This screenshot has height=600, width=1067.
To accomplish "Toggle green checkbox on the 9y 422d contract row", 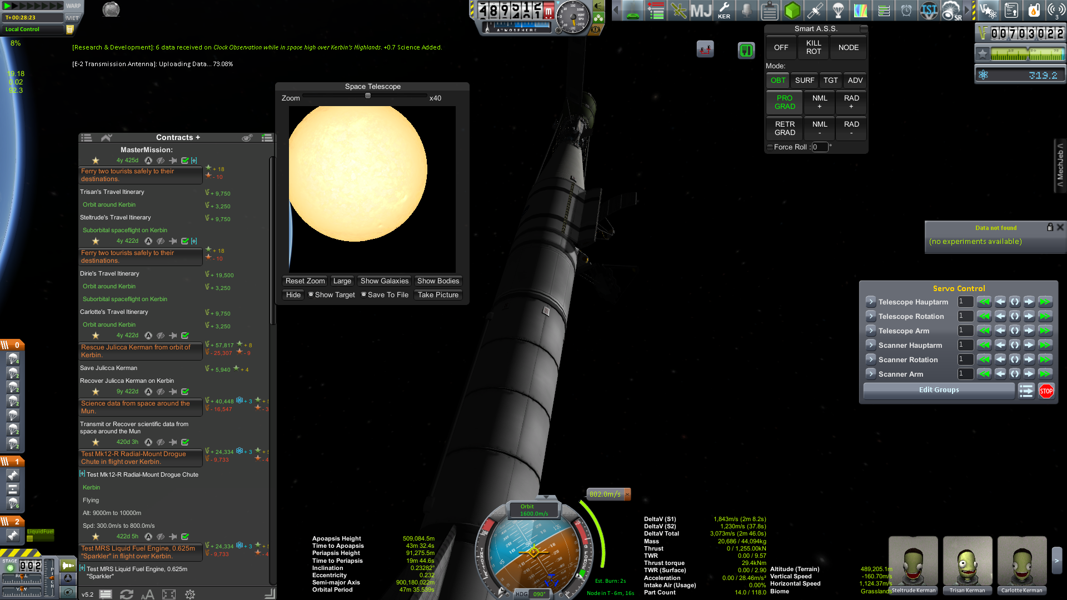I will tap(185, 392).
